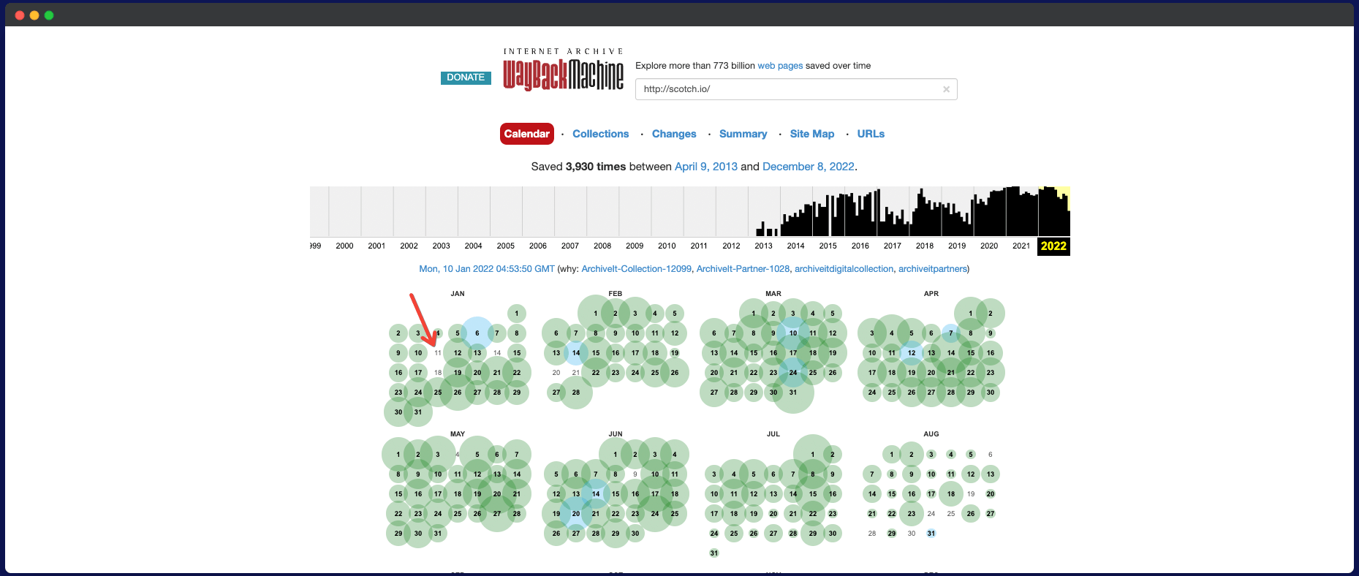Switch to the Collections tab

coord(600,134)
